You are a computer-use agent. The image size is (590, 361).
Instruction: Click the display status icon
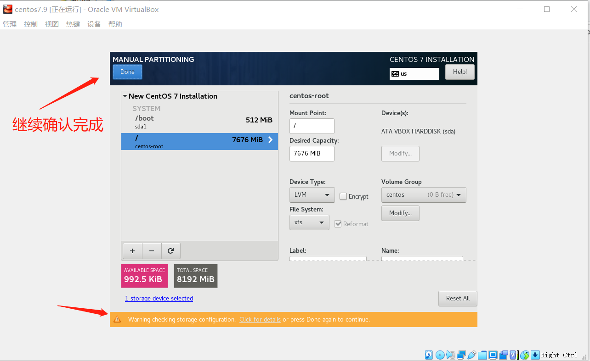pos(493,355)
